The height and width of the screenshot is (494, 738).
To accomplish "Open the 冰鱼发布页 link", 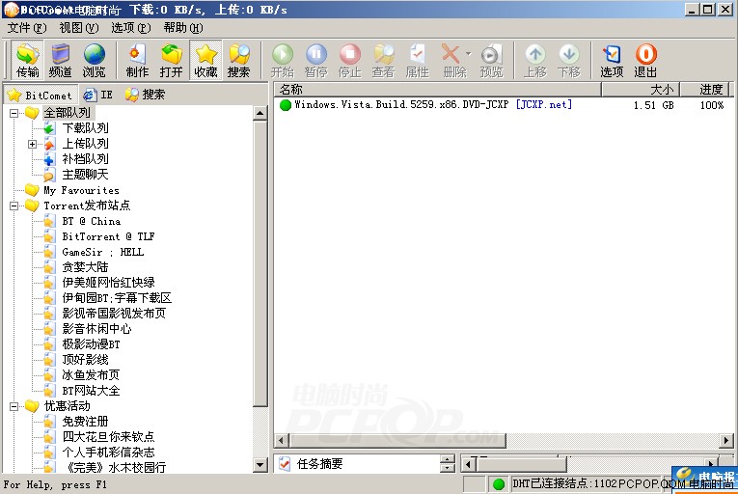I will pyautogui.click(x=91, y=375).
